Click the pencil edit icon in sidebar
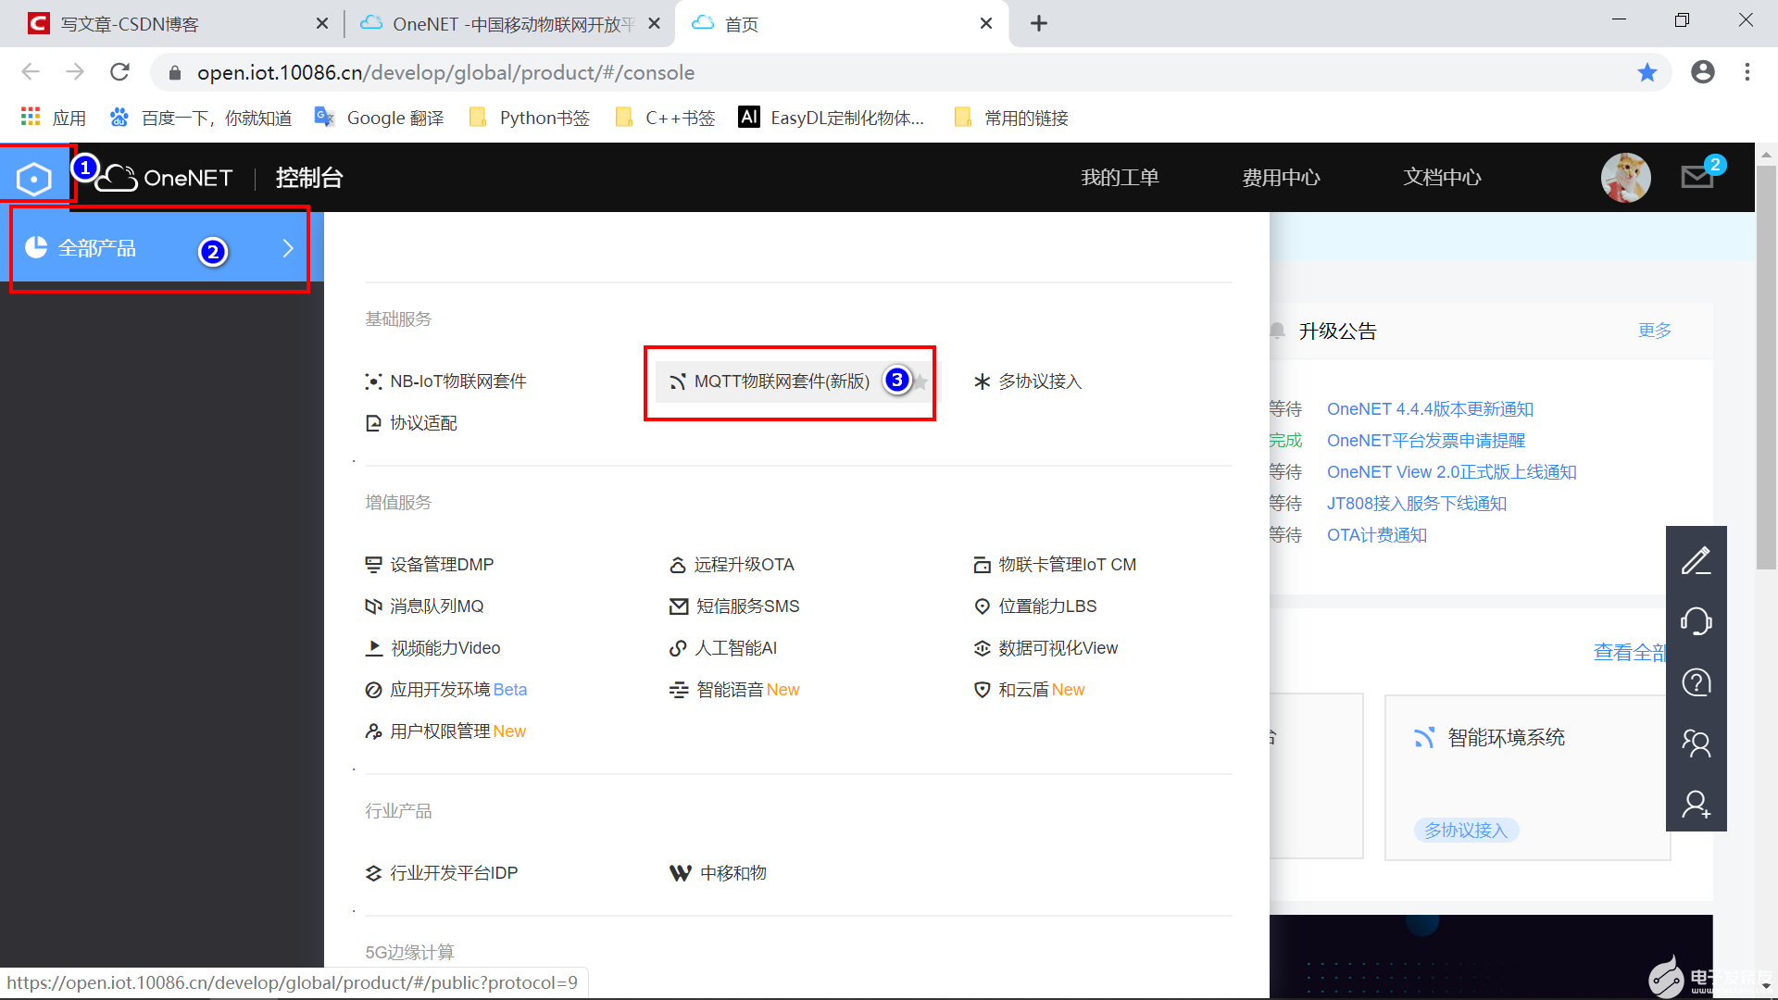 (1696, 561)
